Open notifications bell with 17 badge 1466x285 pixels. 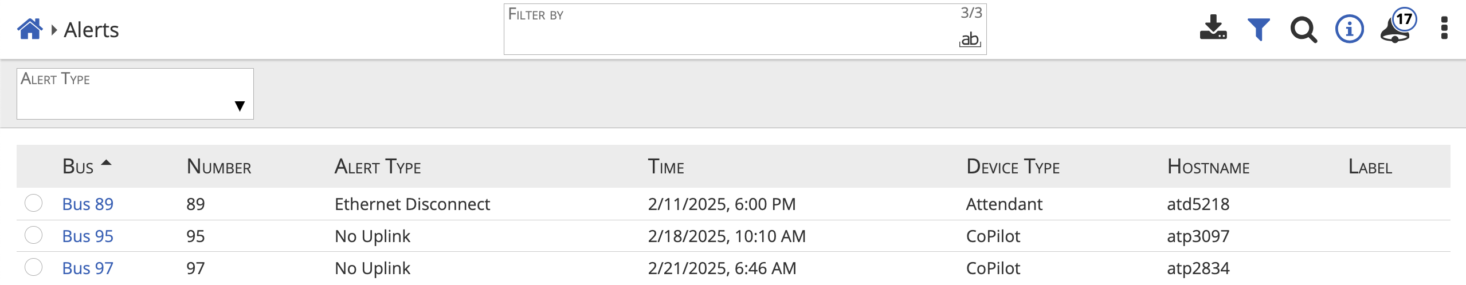pyautogui.click(x=1396, y=30)
